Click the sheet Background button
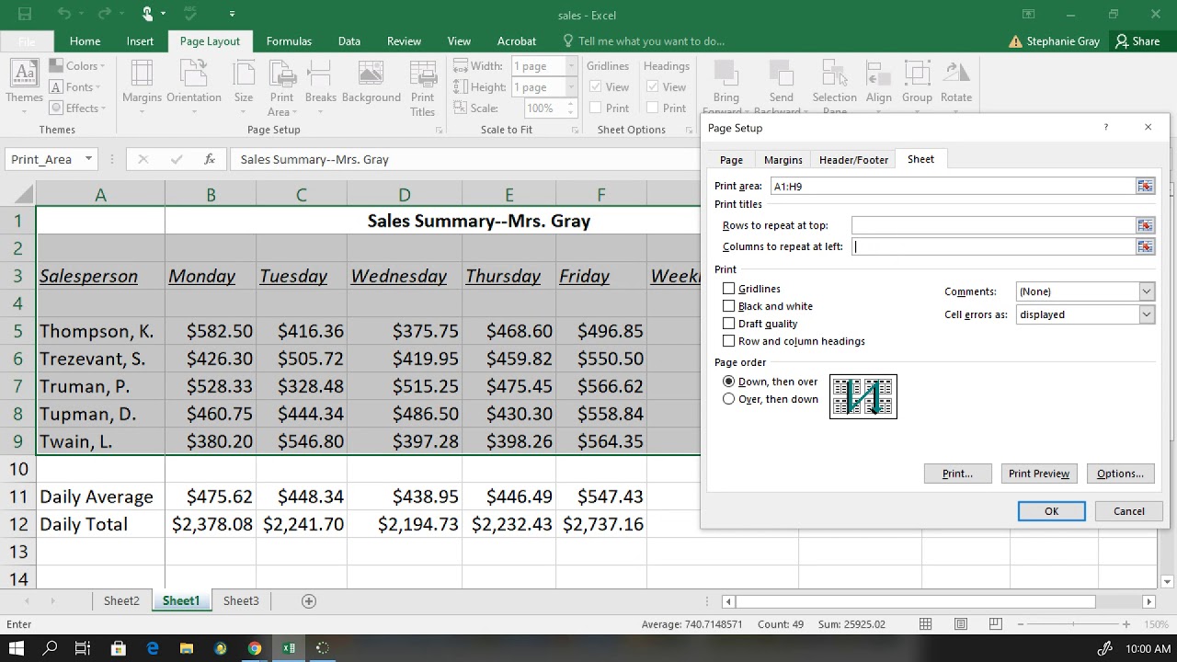 coord(371,83)
